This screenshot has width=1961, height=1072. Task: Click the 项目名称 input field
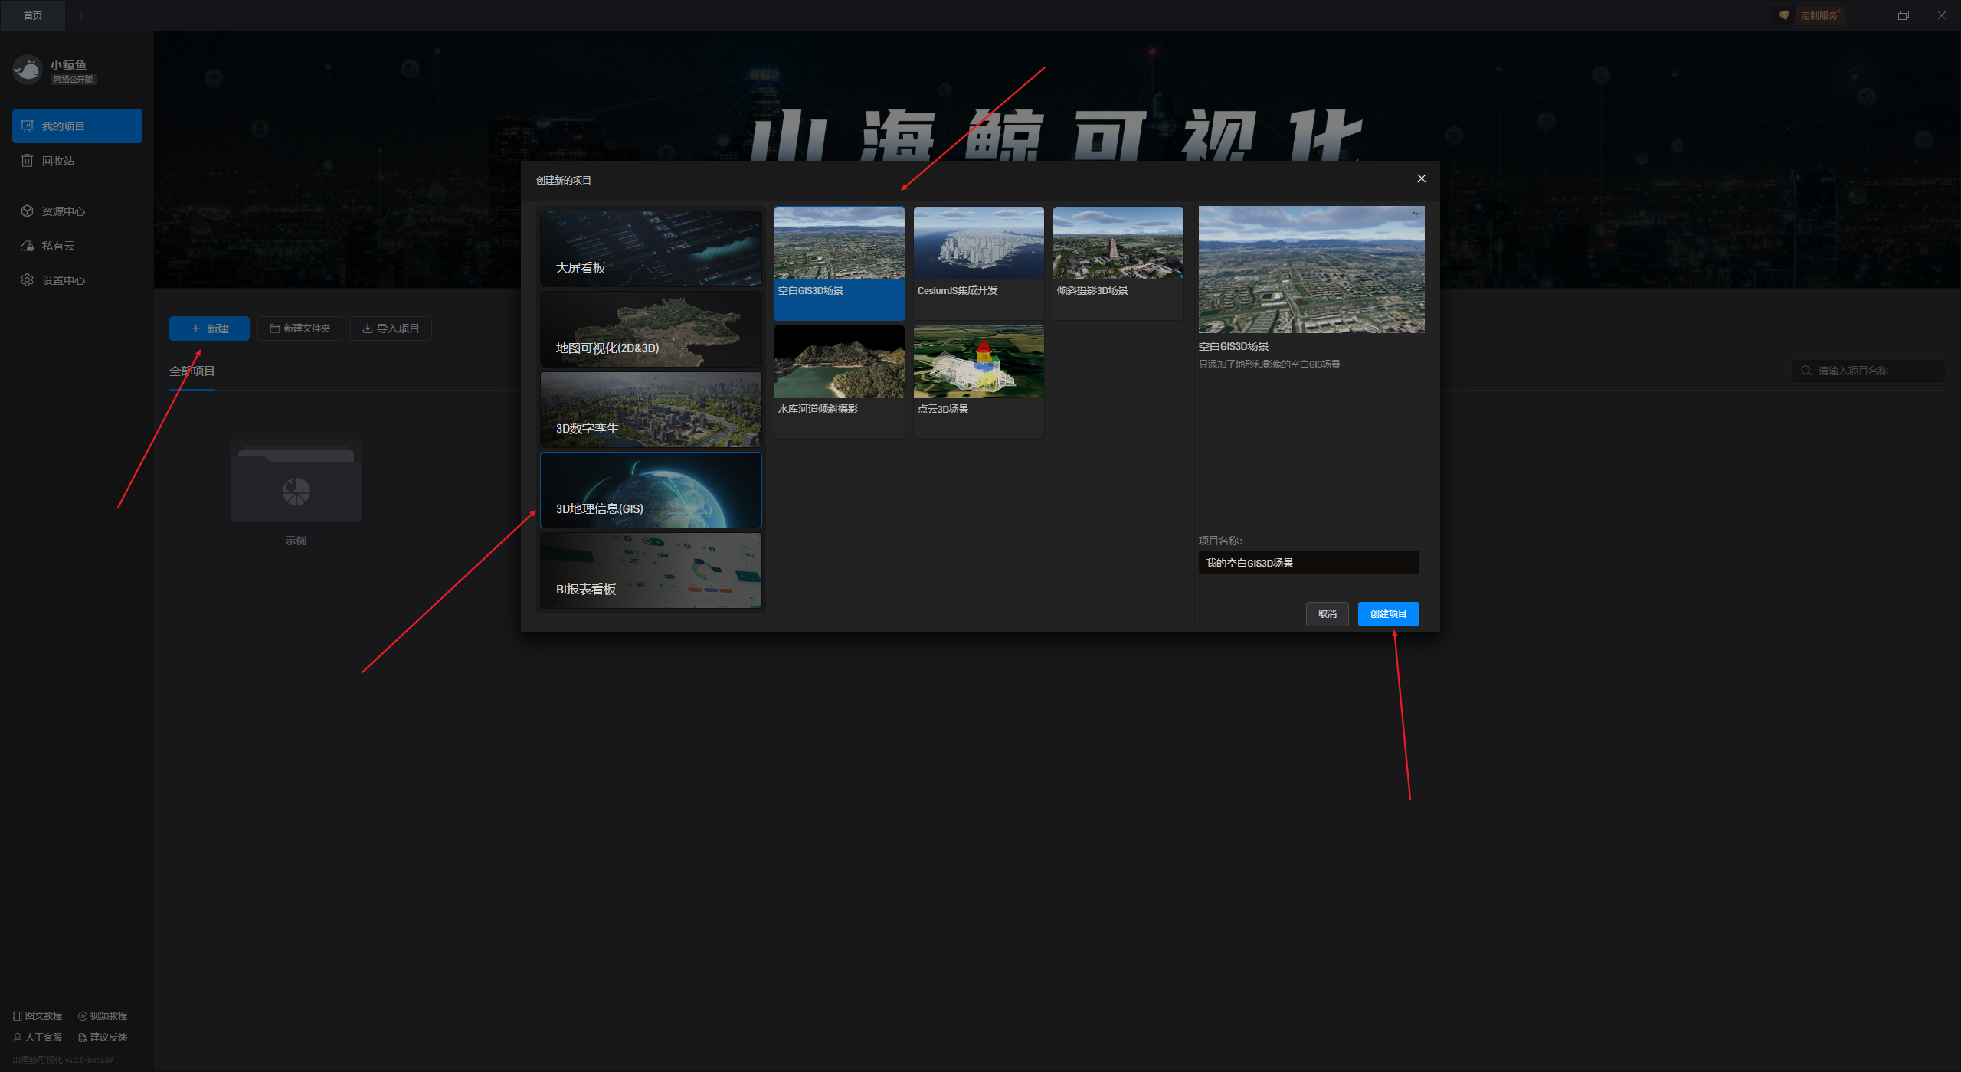click(x=1308, y=563)
